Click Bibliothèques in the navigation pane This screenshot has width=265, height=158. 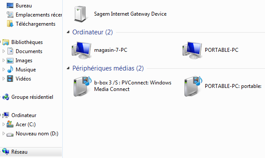pos(27,42)
